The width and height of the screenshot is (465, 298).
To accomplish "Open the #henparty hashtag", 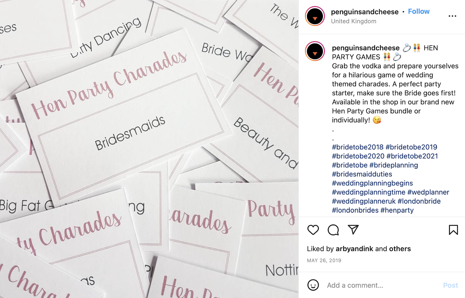I will click(397, 210).
